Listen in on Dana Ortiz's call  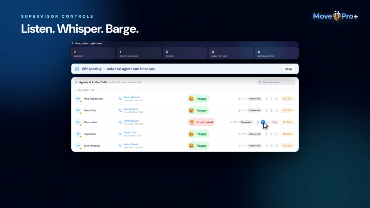(x=266, y=111)
